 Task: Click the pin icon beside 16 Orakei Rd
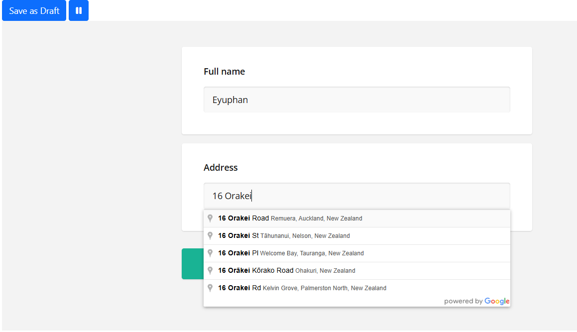tap(210, 288)
